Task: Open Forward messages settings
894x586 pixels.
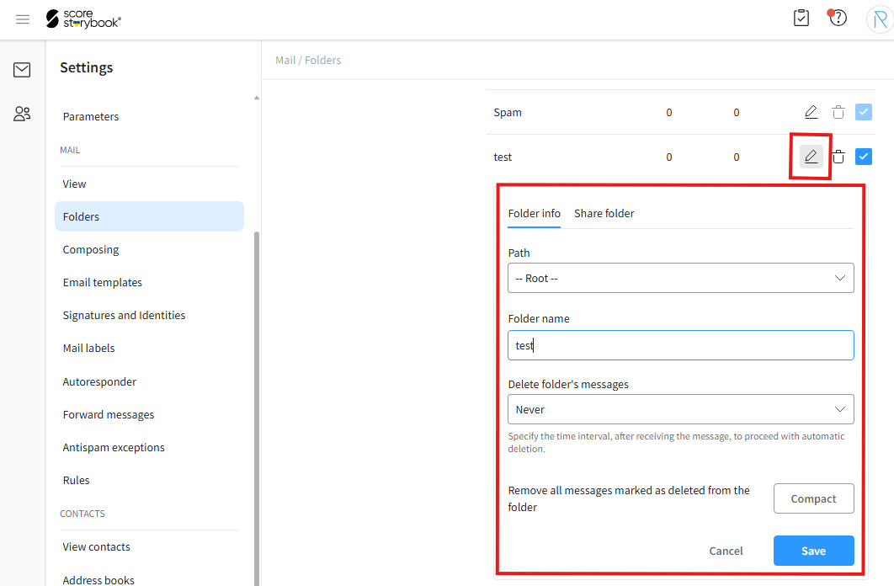Action: 109,415
